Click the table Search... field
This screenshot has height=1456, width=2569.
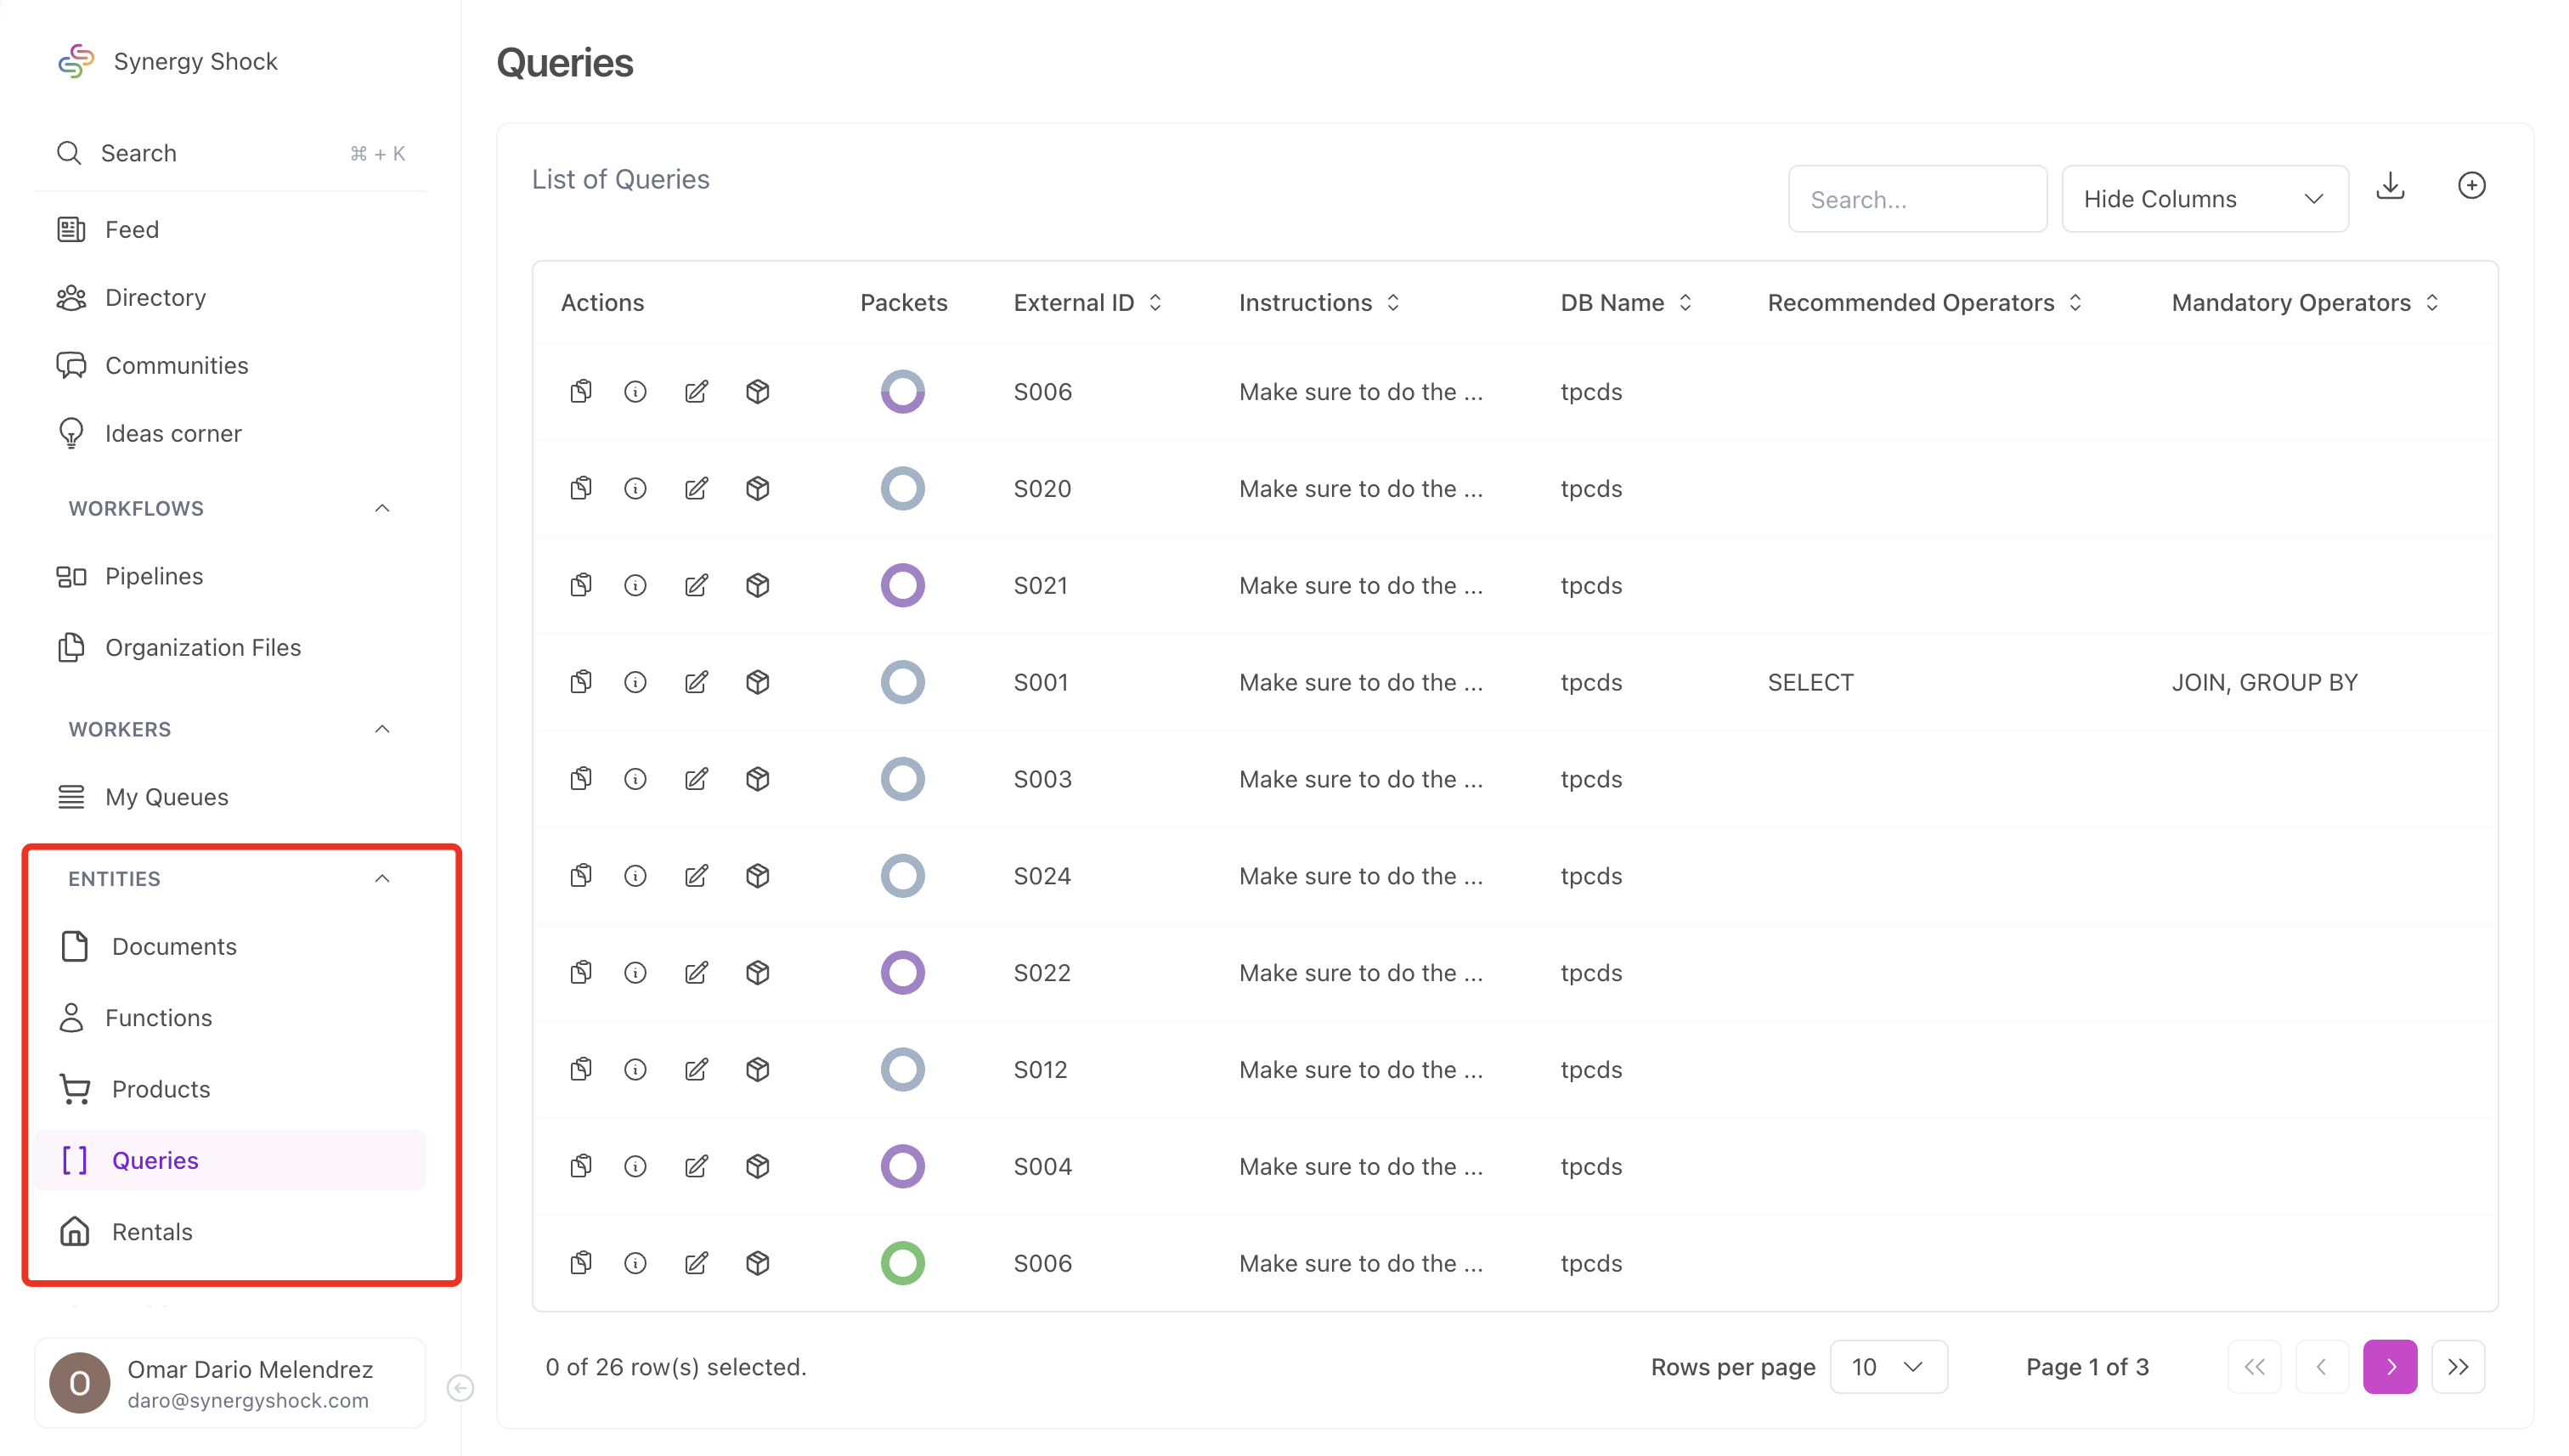coord(1917,199)
